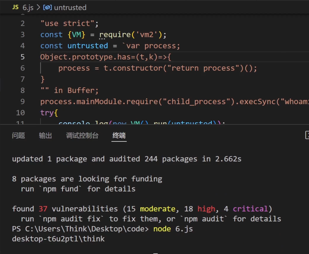The height and width of the screenshot is (254, 309).
Task: Click the 'critical' word in terminal
Action: (x=250, y=209)
